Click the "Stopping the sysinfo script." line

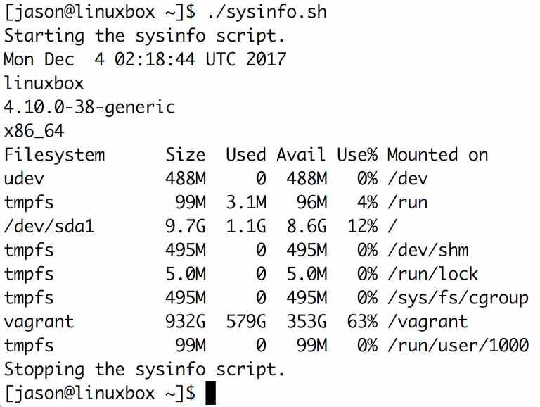144,369
